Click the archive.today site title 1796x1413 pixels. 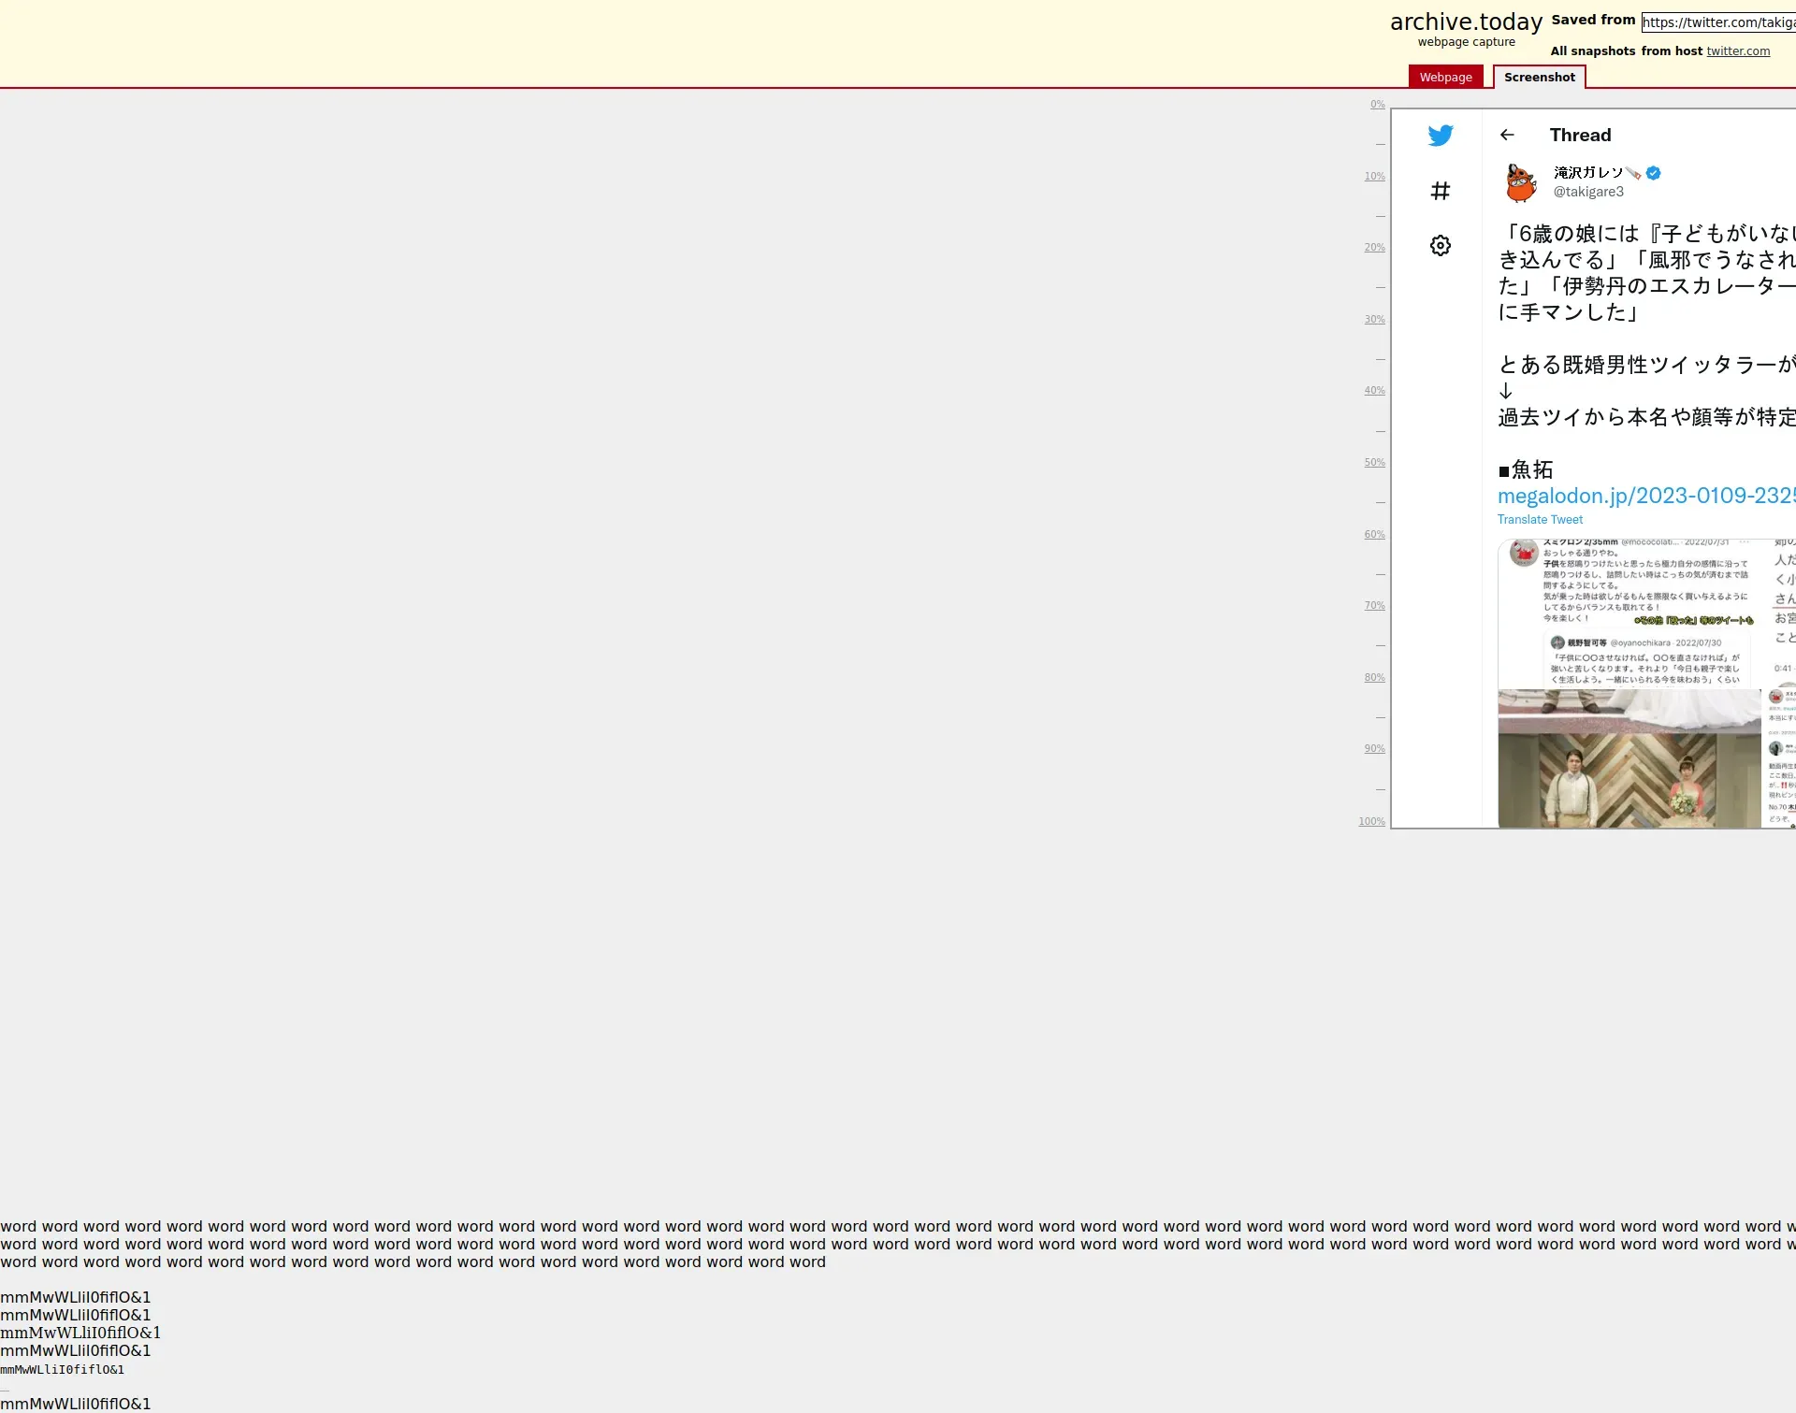coord(1466,22)
